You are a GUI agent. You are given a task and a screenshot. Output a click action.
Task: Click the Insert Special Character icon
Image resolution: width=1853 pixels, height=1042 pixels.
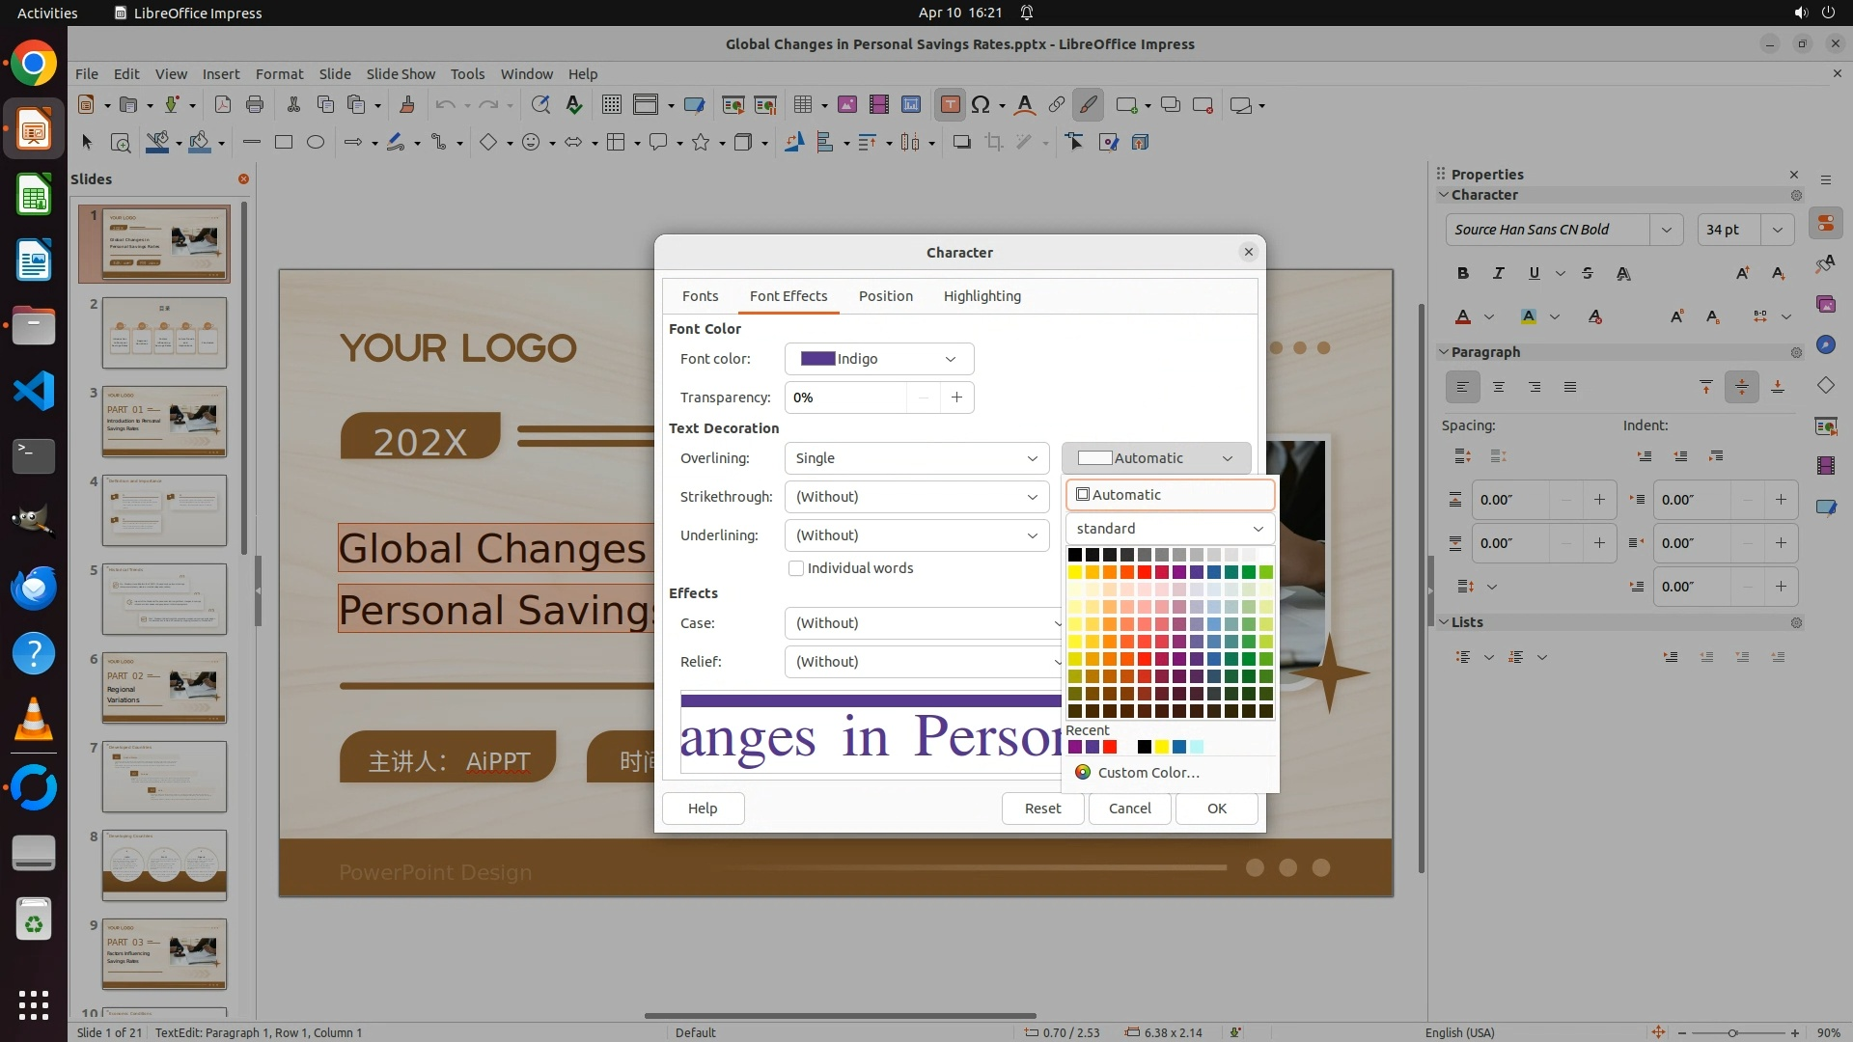coord(981,105)
